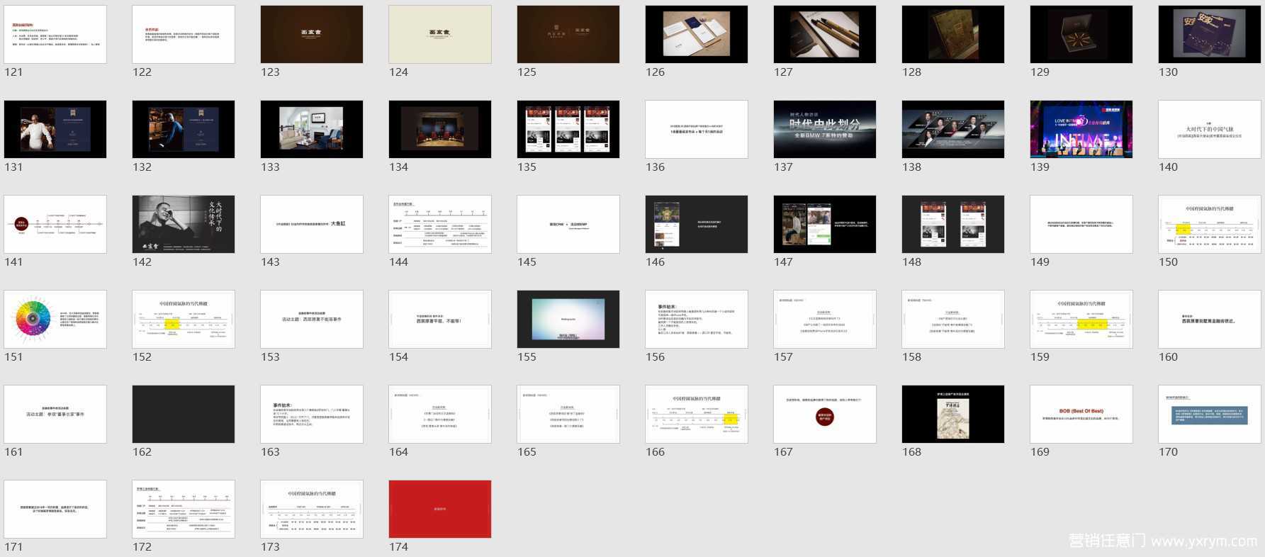The height and width of the screenshot is (557, 1265).
Task: Click the slide 127 showing pens
Action: point(824,34)
